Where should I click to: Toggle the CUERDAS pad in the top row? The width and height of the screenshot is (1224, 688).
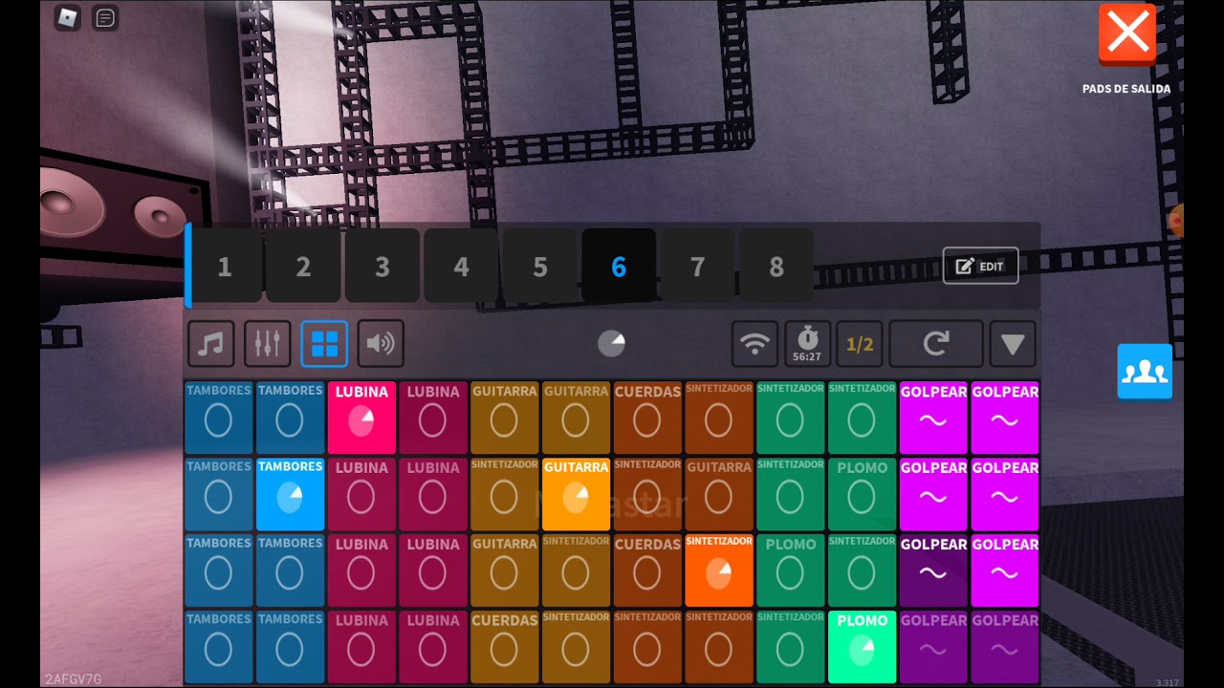[x=647, y=418]
